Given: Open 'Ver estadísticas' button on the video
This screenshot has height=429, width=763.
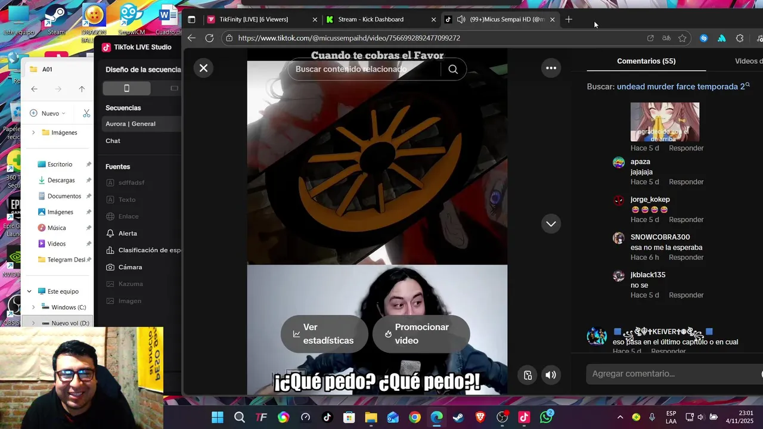Looking at the screenshot, I should pyautogui.click(x=324, y=334).
